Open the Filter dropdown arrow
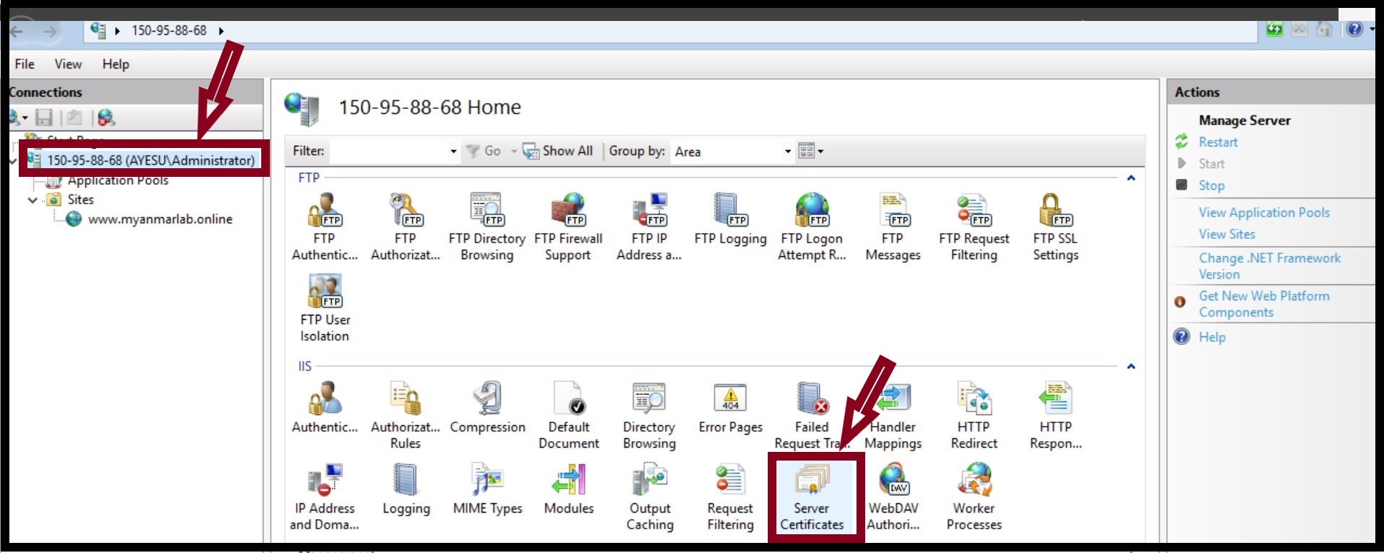Screen dimensions: 1384x553 pyautogui.click(x=453, y=152)
